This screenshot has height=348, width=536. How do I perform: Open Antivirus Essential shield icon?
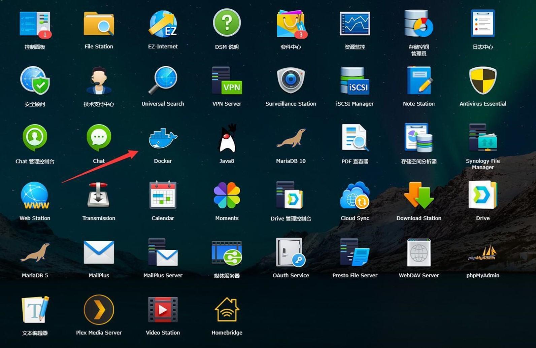point(482,81)
